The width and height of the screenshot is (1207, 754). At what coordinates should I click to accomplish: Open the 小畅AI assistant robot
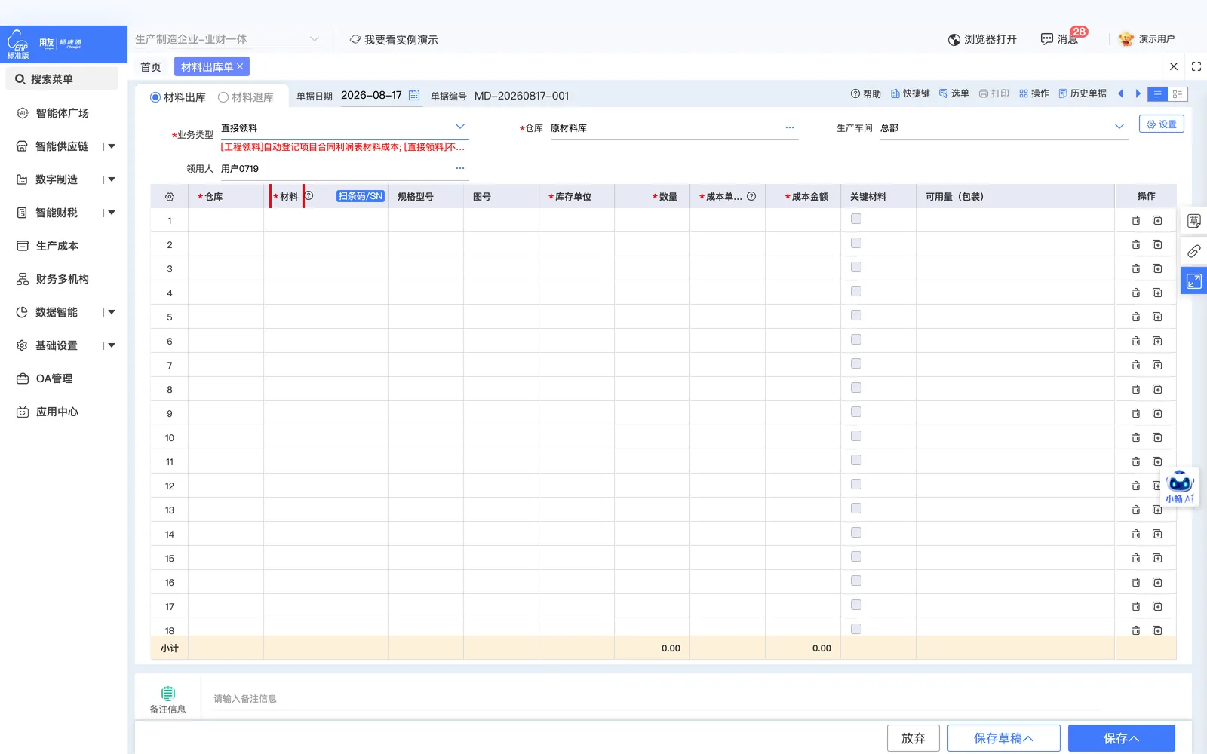coord(1180,487)
